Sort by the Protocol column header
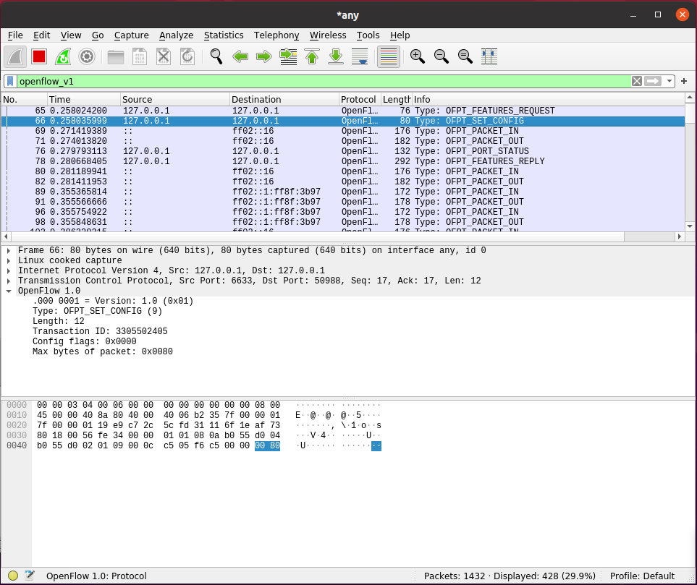Image resolution: width=697 pixels, height=585 pixels. click(x=360, y=100)
